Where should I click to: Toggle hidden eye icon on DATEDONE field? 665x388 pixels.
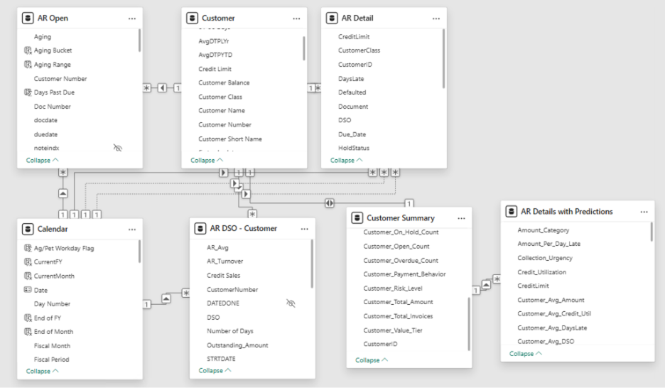[290, 303]
